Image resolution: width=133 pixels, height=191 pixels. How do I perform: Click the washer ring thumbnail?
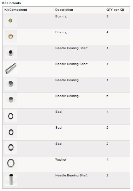pyautogui.click(x=11, y=163)
